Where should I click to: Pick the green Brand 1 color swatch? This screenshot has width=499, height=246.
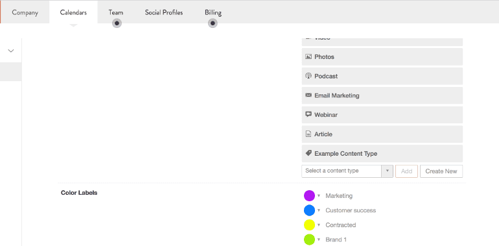tap(309, 240)
